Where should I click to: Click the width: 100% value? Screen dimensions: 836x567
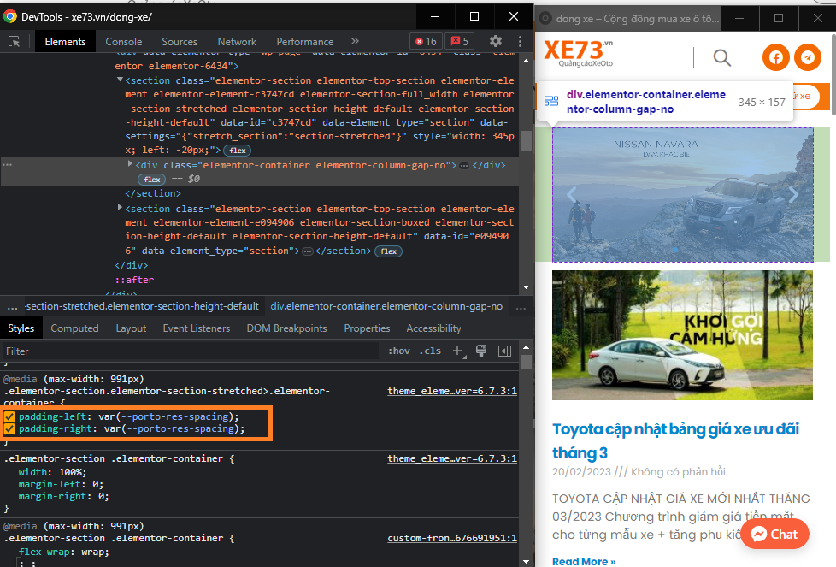point(72,472)
